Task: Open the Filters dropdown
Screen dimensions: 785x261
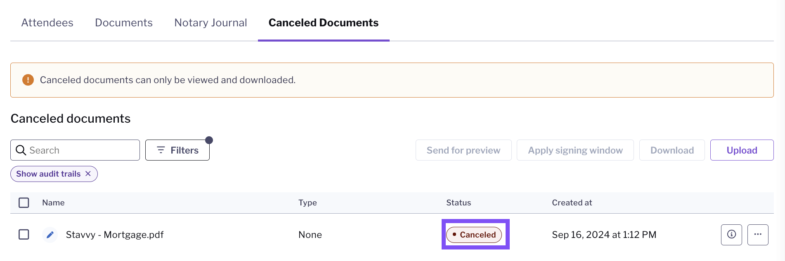Action: 177,150
